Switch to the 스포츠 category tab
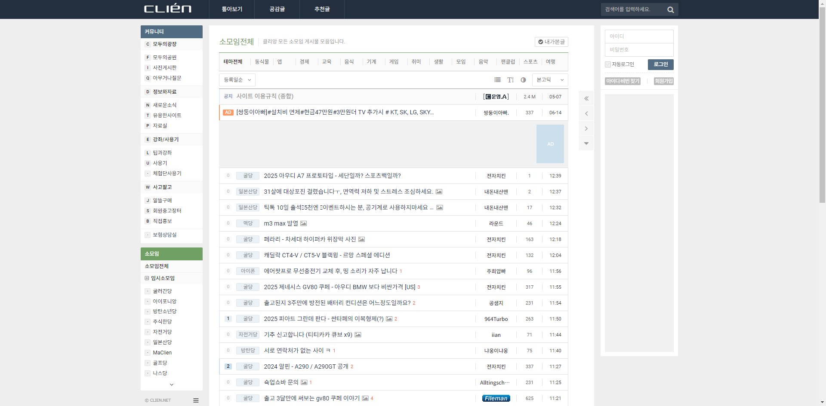 click(530, 62)
